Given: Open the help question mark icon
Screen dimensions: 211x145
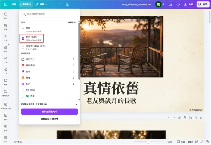Looking at the screenshot, I should (207, 142).
